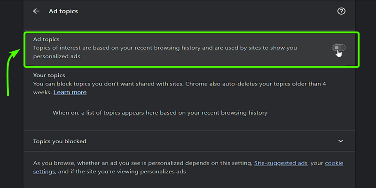
Task: Click the Your topics section heading
Action: click(49, 75)
